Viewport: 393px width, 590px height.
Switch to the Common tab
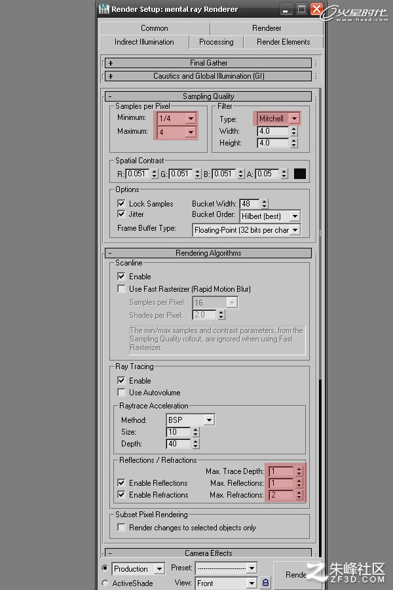[x=154, y=28]
